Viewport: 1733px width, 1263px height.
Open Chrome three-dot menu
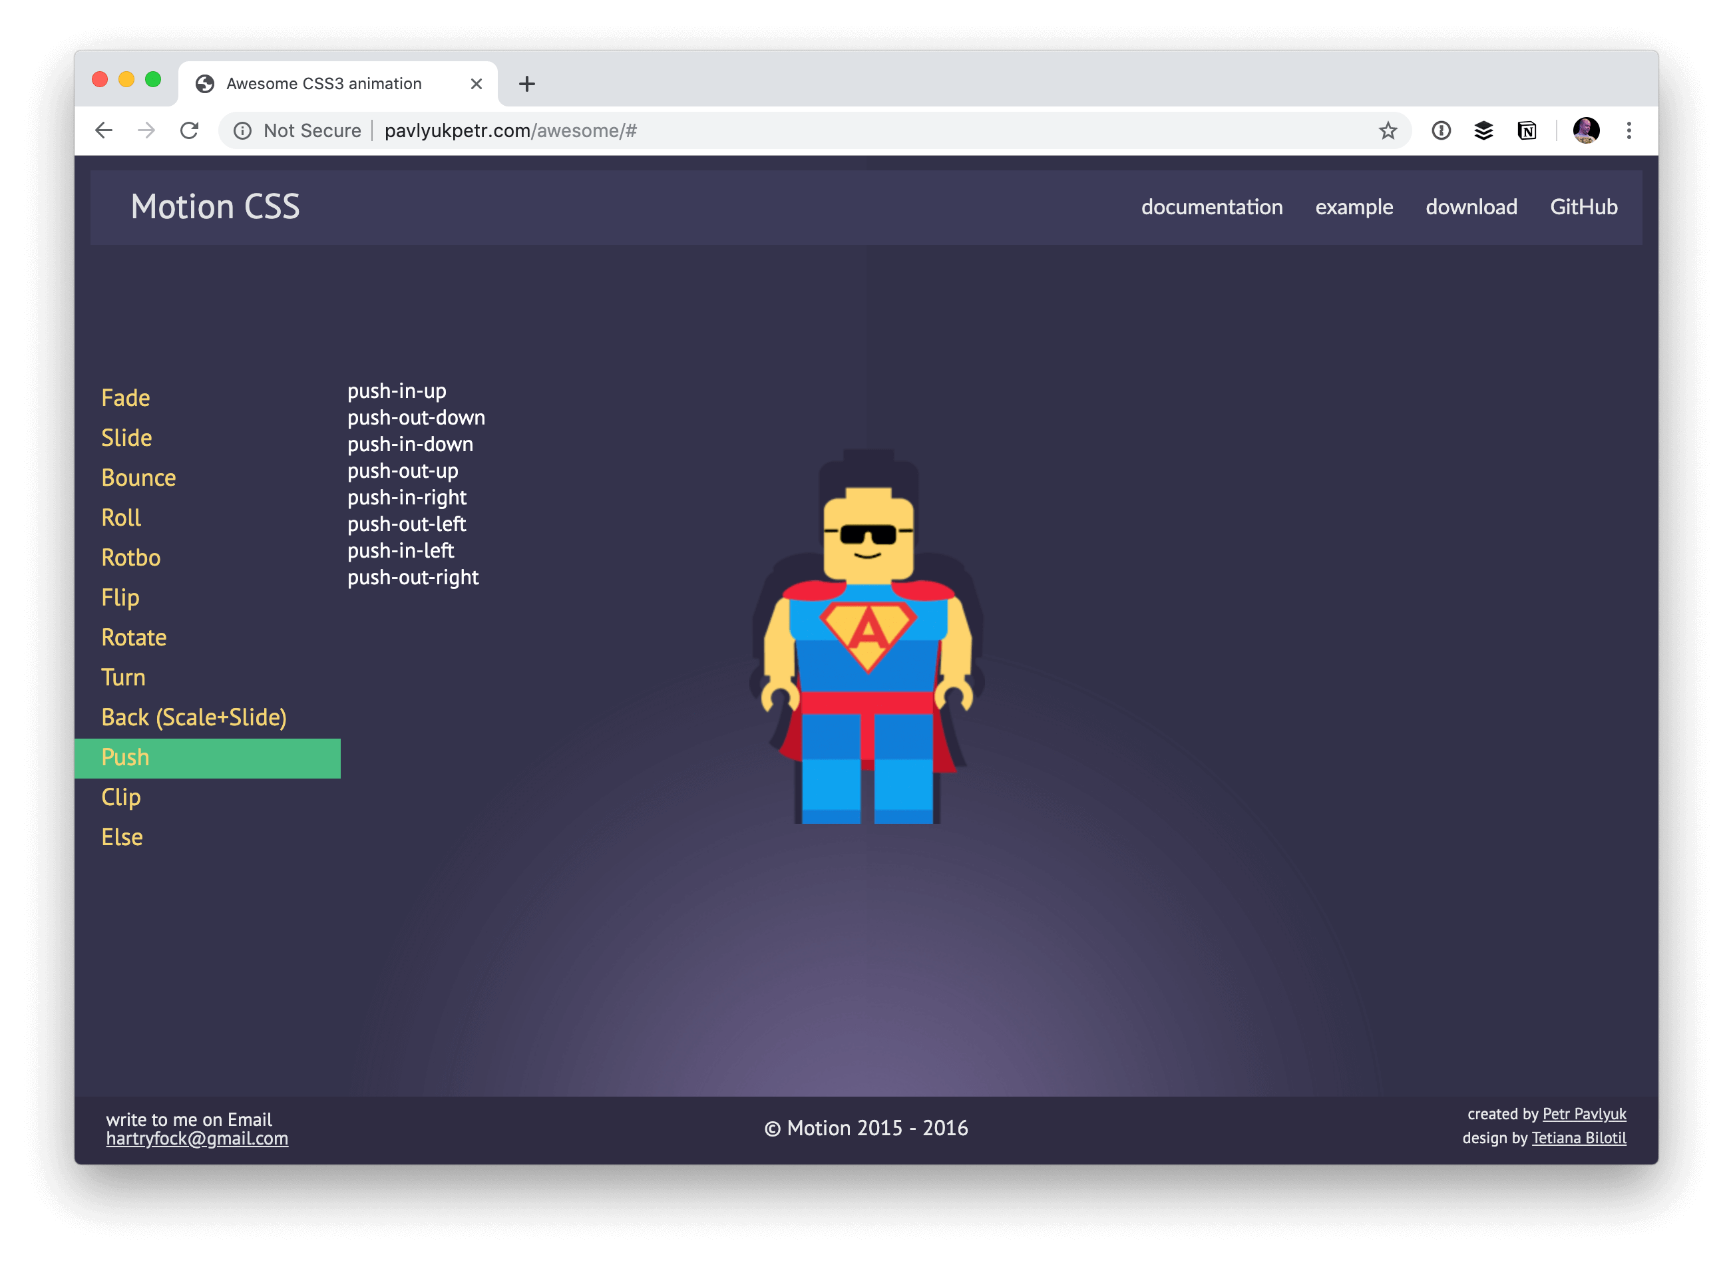coord(1629,130)
